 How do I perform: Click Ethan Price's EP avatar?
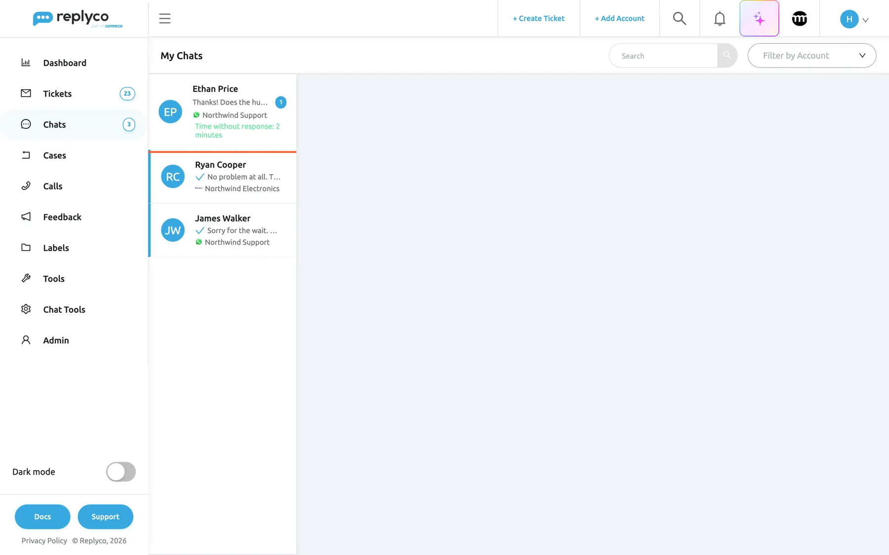(170, 112)
